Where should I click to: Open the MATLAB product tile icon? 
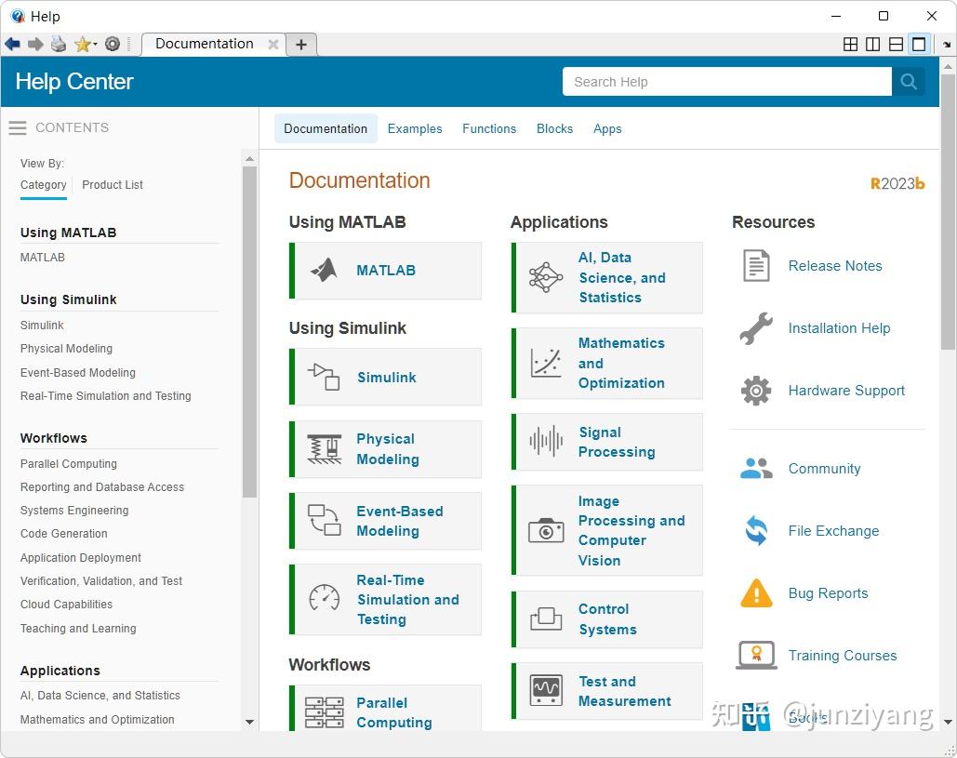324,271
